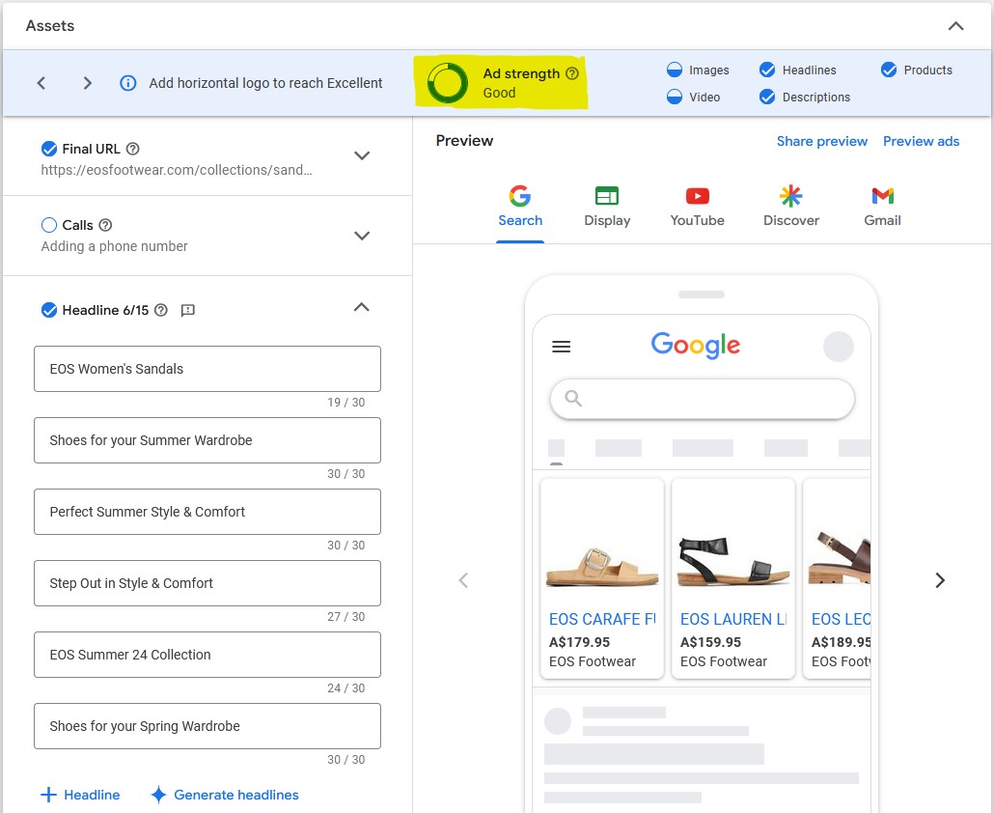Open Ad strength help icon
The width and height of the screenshot is (994, 813).
coord(572,73)
